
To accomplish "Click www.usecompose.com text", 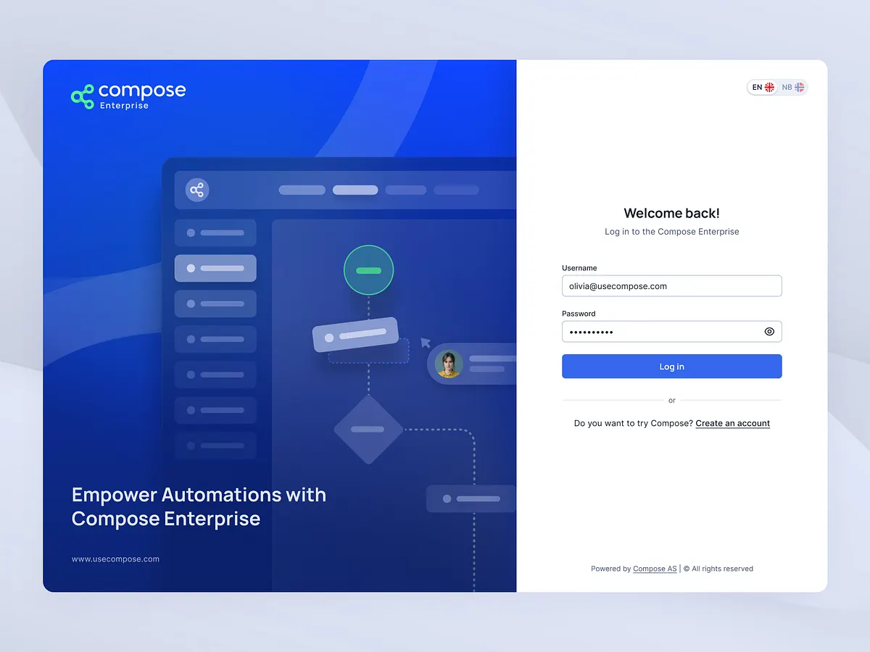I will 115,559.
